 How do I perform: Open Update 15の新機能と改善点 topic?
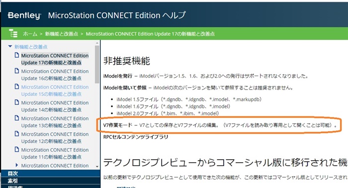tap(55, 91)
